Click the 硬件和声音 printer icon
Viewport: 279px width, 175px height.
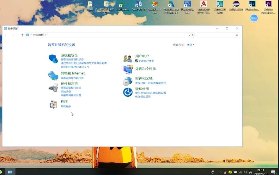click(53, 87)
